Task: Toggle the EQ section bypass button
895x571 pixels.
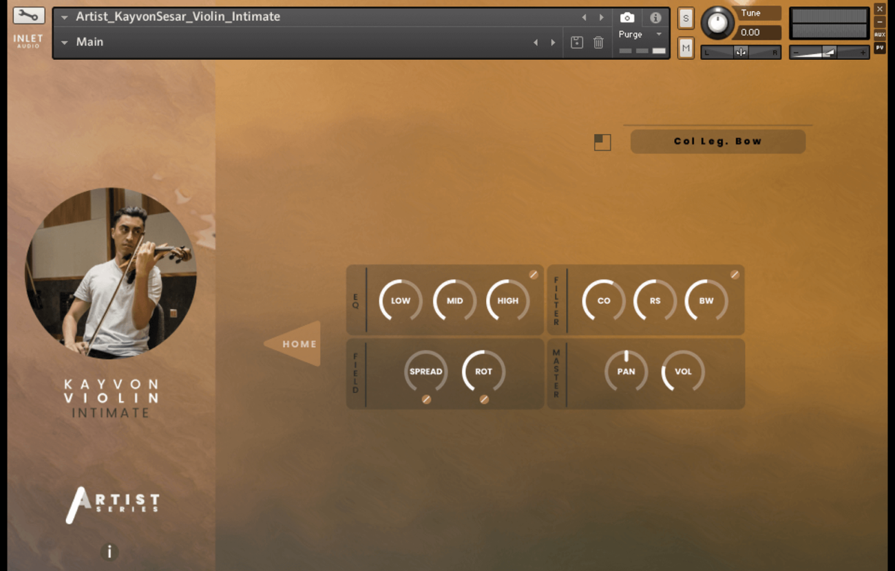Action: tap(534, 274)
